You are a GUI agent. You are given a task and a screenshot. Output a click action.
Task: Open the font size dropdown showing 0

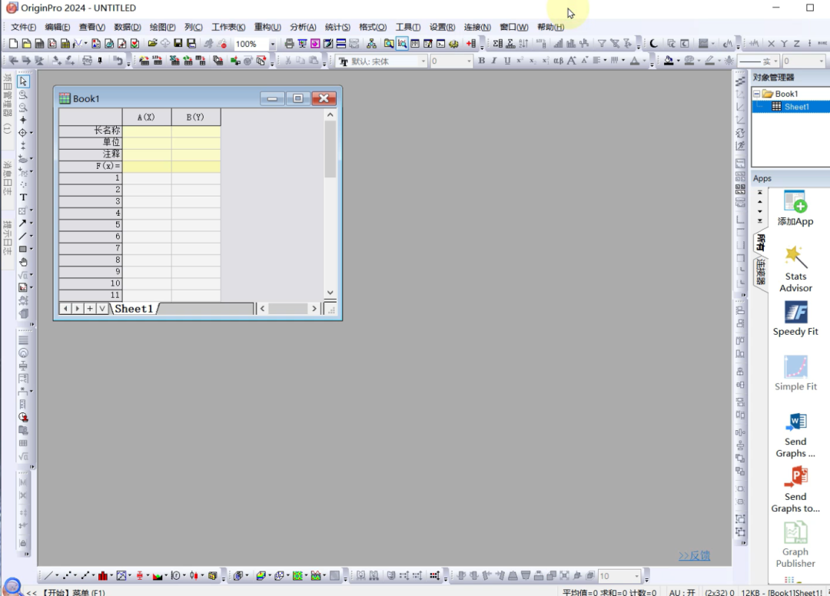(x=469, y=61)
